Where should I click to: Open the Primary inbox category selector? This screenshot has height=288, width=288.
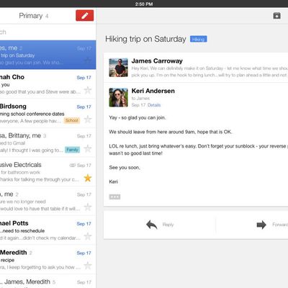[x=34, y=16]
